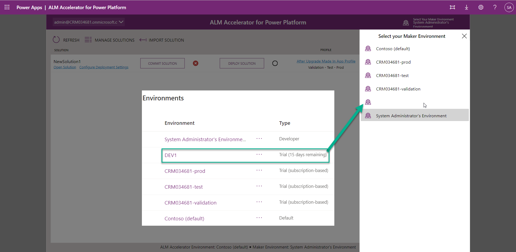
Task: Open the Configure Deployment Settings link
Action: [104, 67]
